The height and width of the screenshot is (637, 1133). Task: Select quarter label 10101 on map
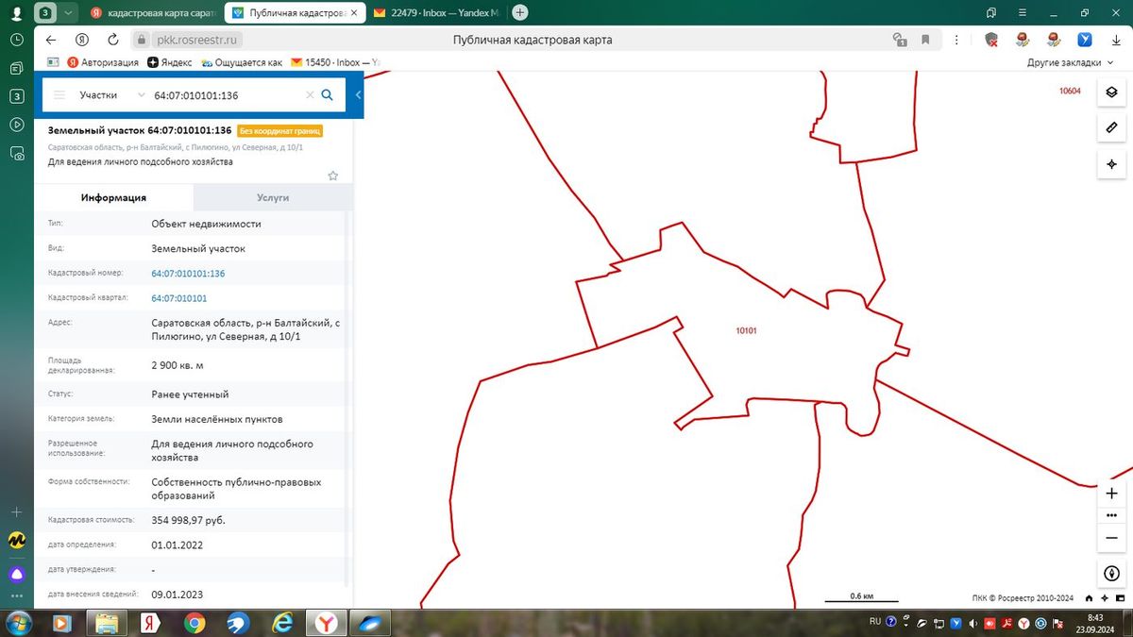[746, 331]
